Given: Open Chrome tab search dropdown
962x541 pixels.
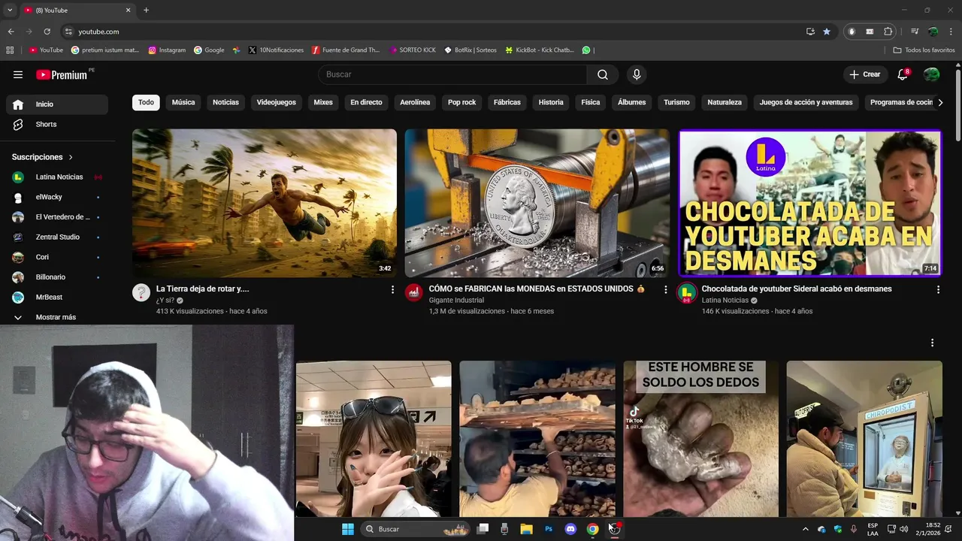Looking at the screenshot, I should click(10, 10).
